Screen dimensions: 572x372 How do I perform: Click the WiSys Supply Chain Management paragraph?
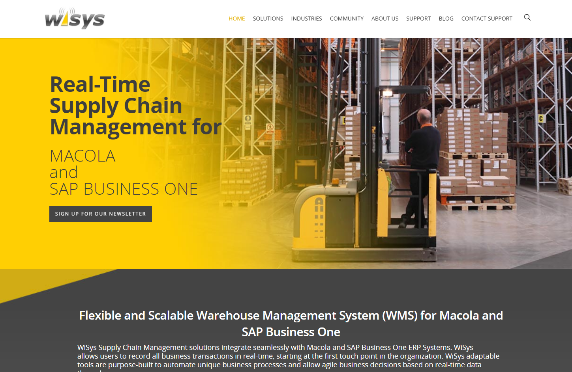(288, 358)
